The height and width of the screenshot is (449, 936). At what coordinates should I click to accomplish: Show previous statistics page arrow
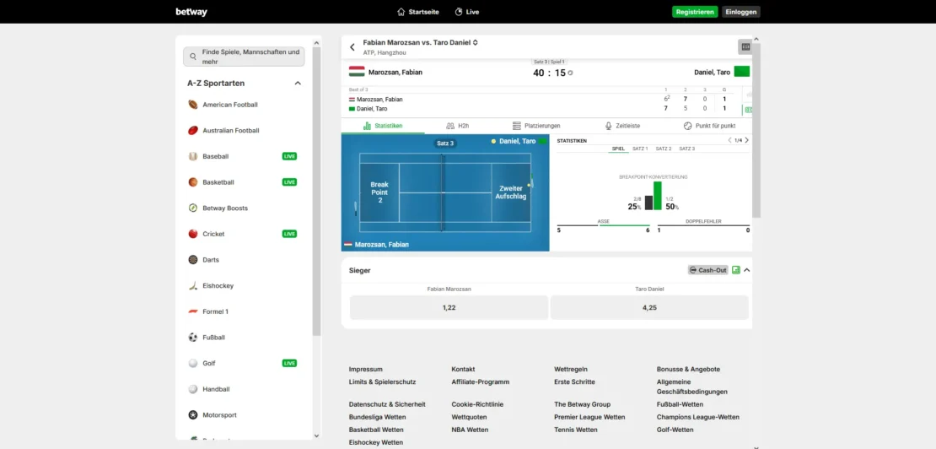[729, 140]
